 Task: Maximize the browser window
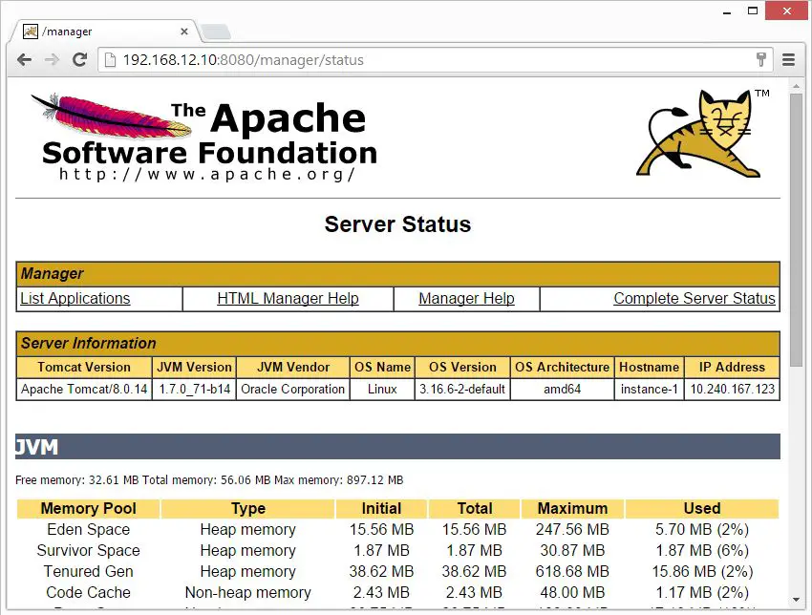(x=753, y=11)
